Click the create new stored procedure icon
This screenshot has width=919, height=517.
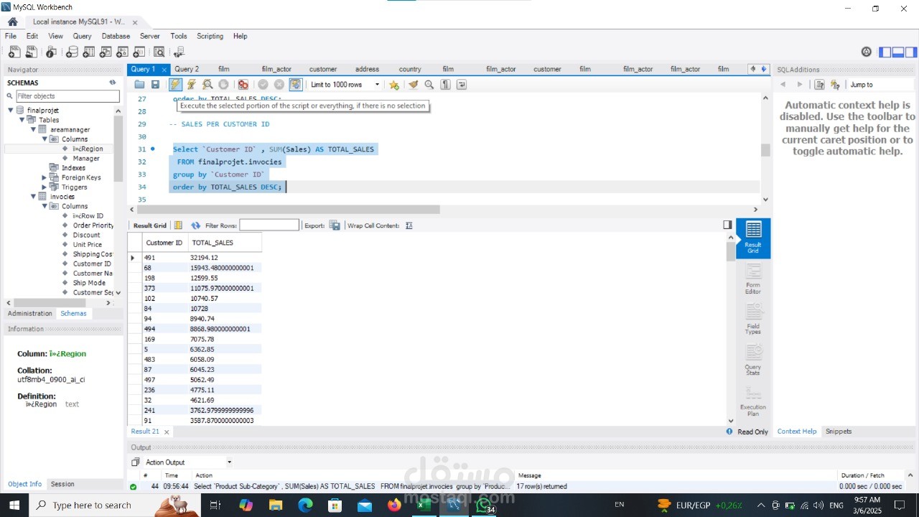123,52
